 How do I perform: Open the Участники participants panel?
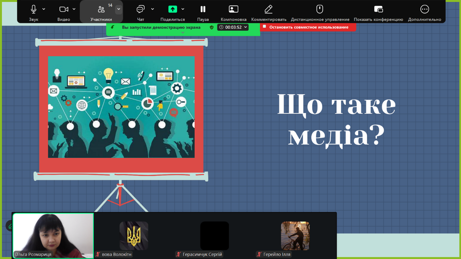point(101,10)
